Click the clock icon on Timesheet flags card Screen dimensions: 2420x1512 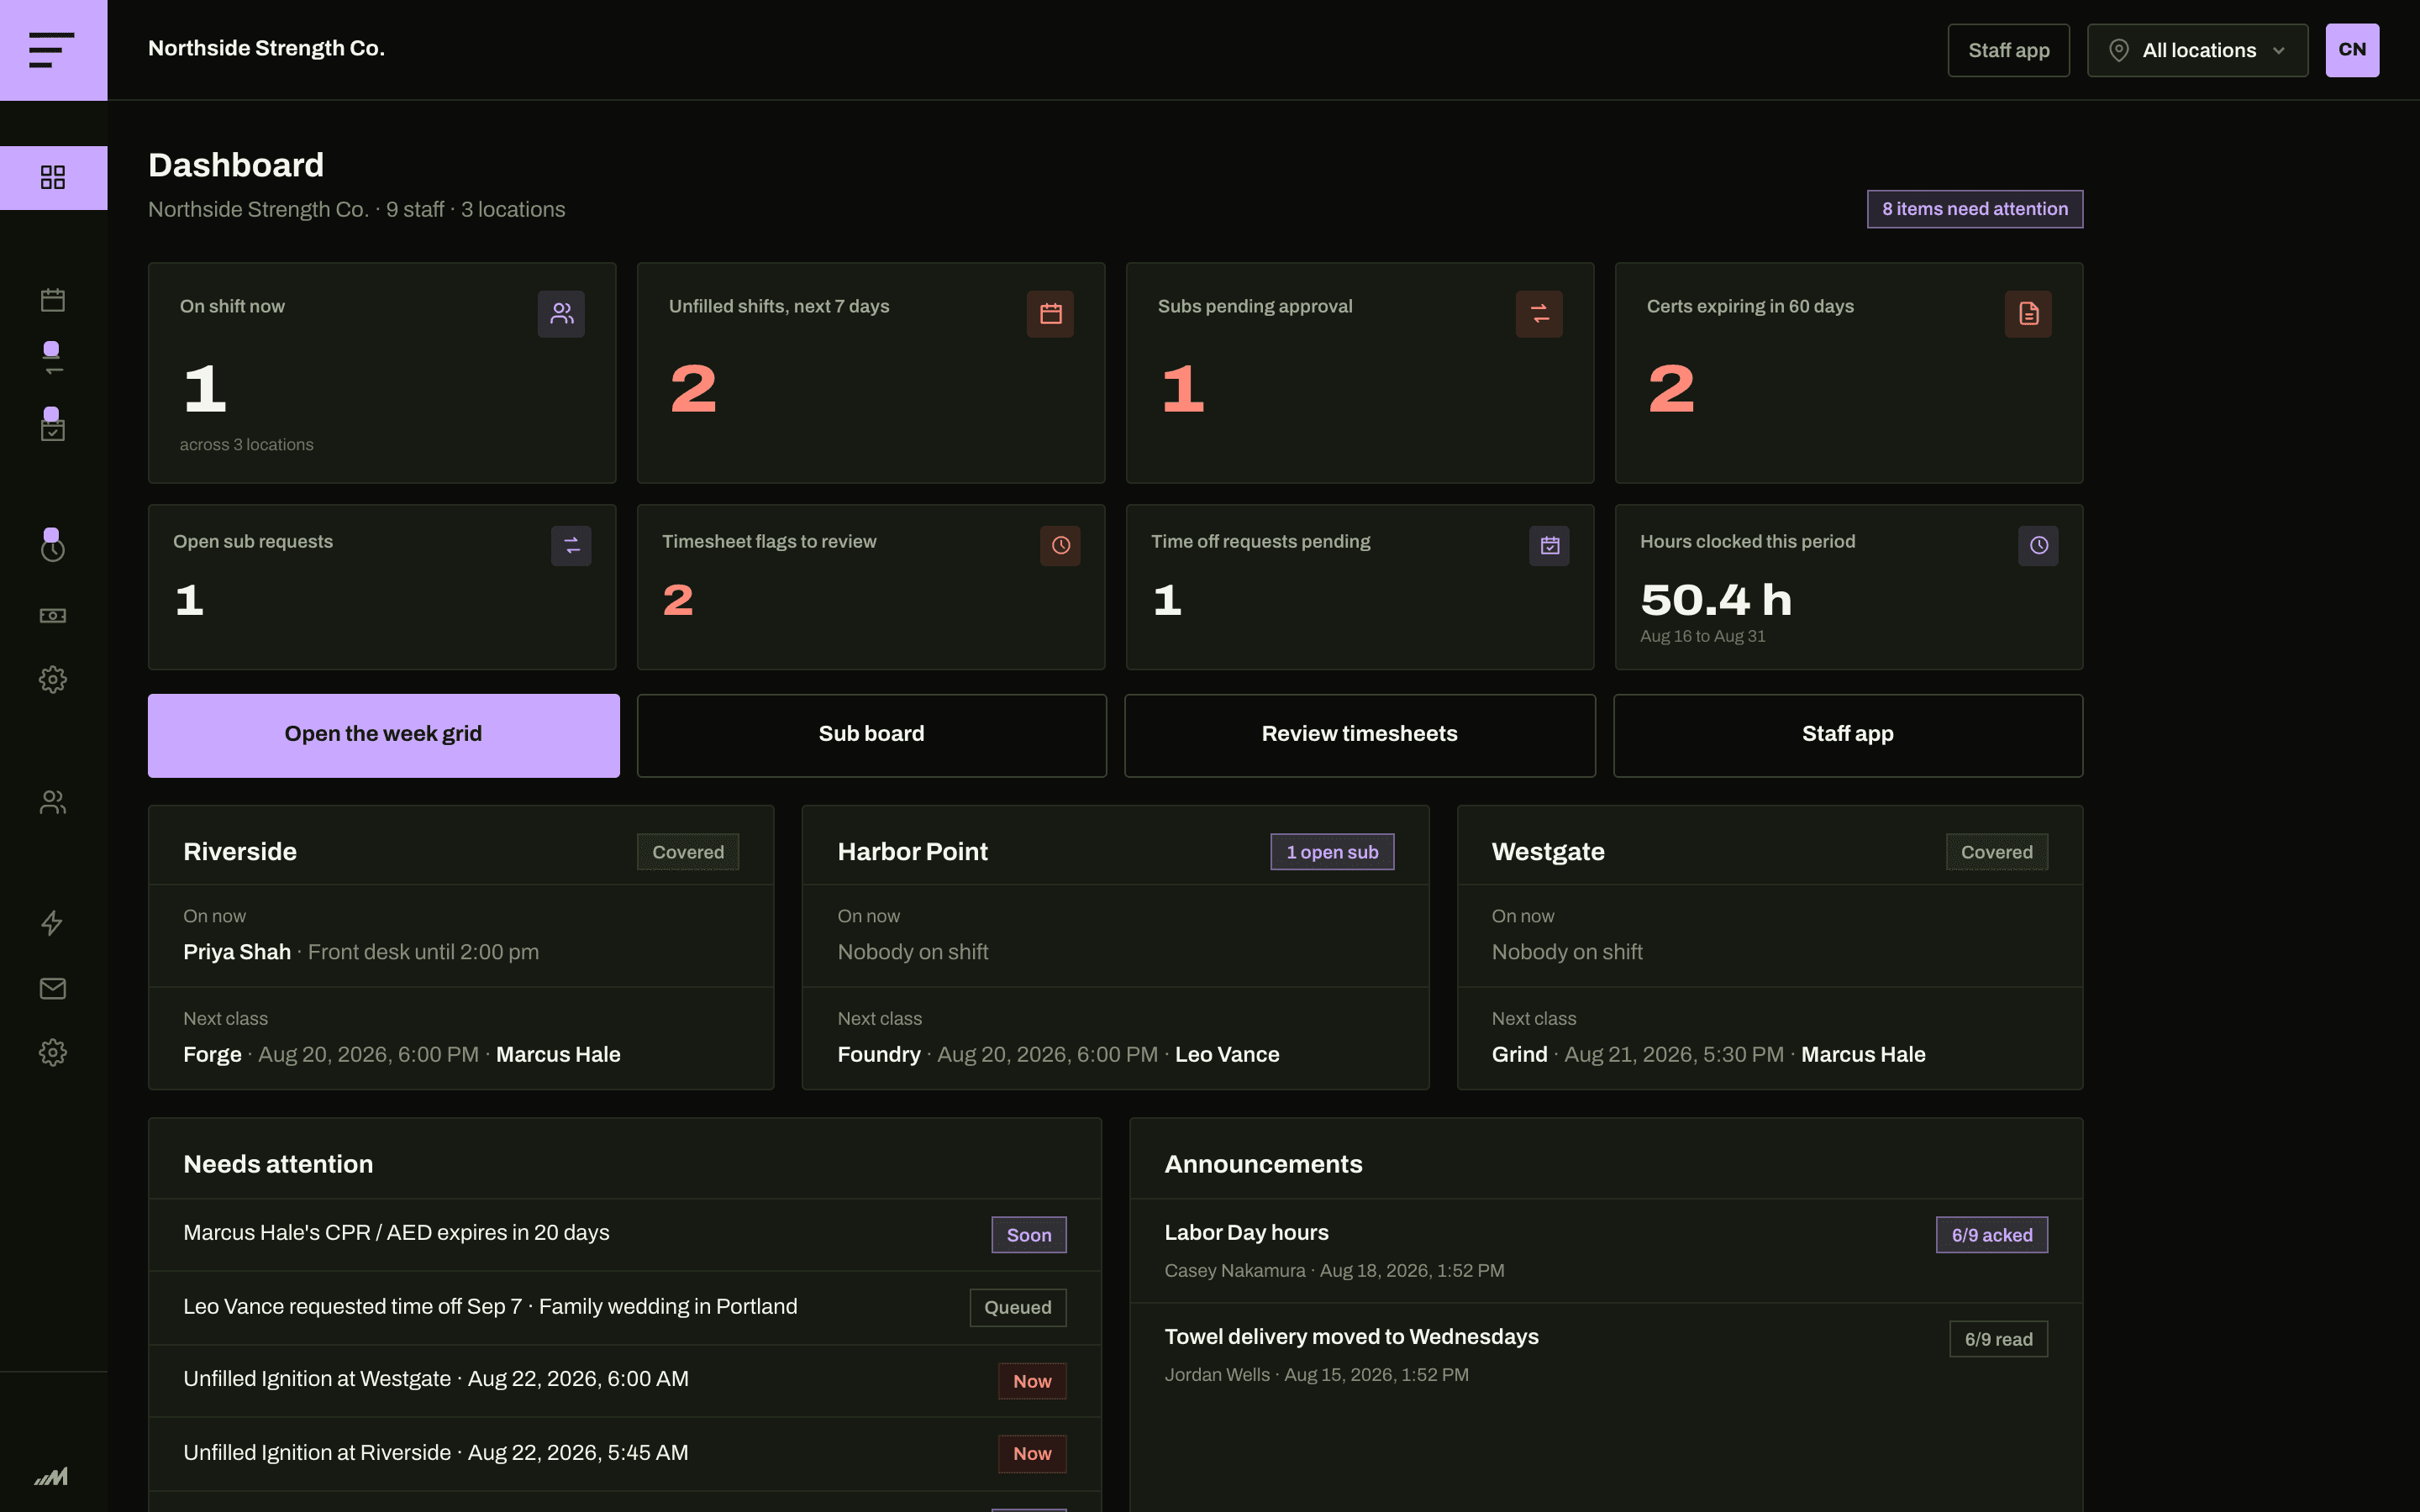point(1060,546)
